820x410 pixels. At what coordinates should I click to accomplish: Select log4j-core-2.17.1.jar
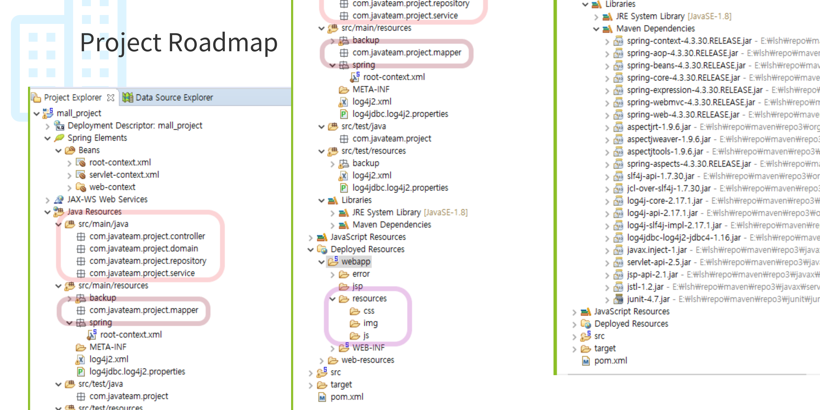(665, 201)
